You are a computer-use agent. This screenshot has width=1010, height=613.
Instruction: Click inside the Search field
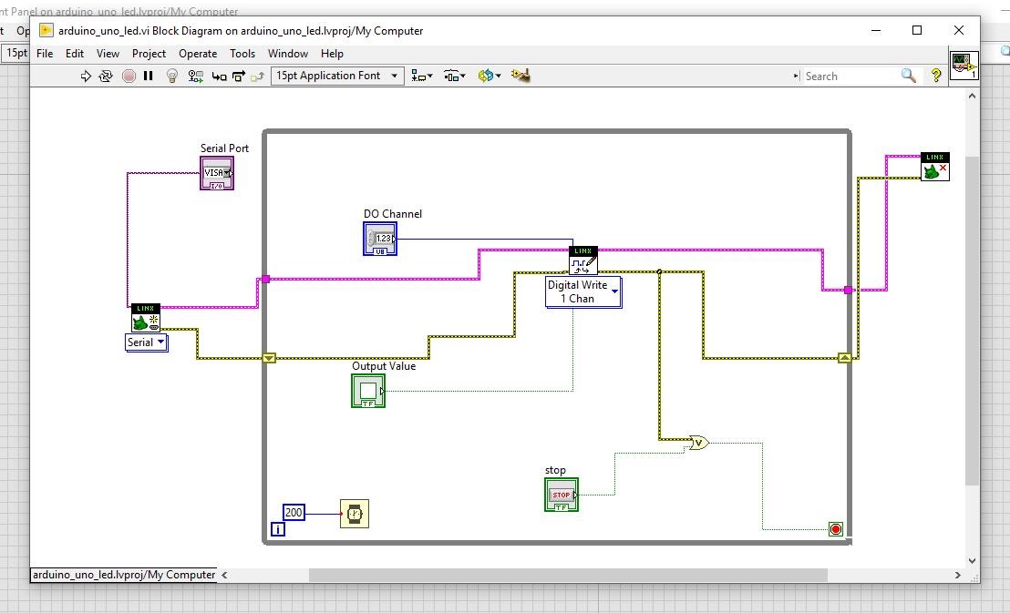[x=850, y=77]
